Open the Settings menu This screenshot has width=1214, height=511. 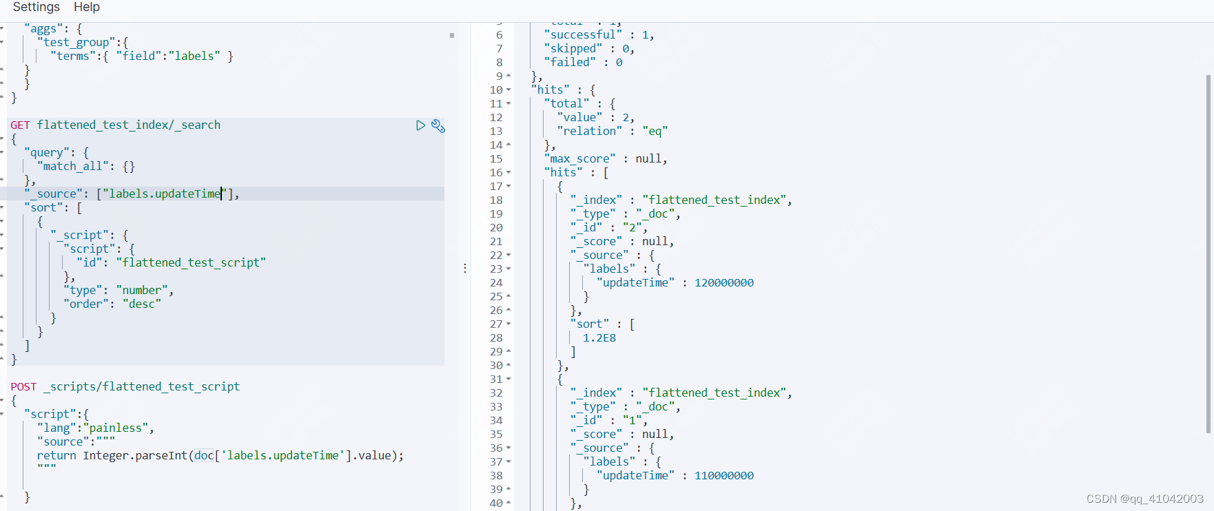37,7
